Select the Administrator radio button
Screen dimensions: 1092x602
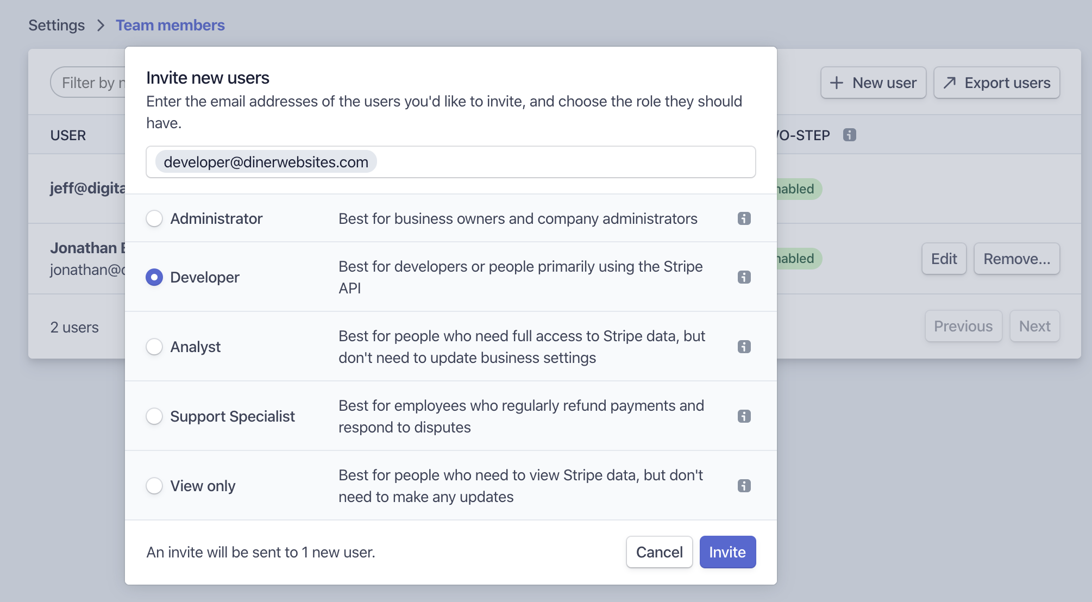point(154,218)
